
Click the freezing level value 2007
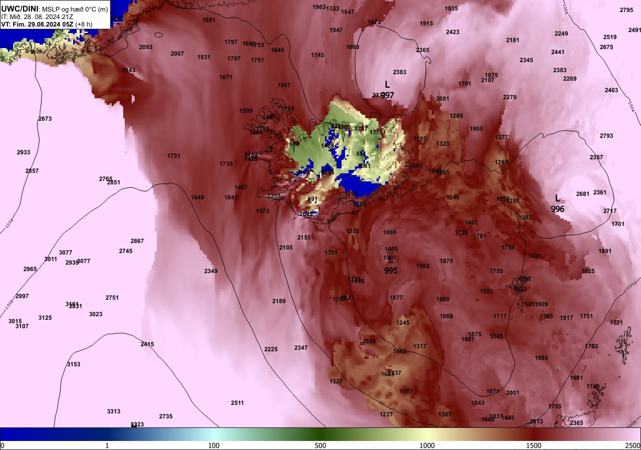[x=177, y=54]
